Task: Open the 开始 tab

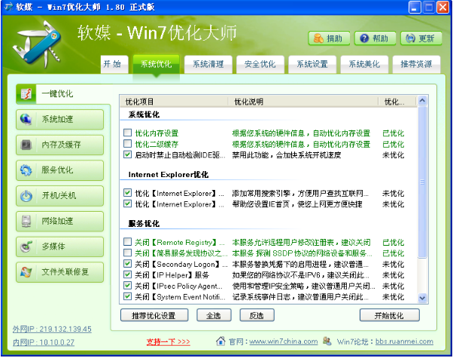Action: [x=114, y=64]
